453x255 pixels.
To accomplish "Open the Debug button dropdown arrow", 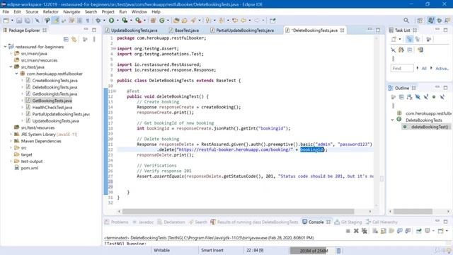I will coord(104,21).
